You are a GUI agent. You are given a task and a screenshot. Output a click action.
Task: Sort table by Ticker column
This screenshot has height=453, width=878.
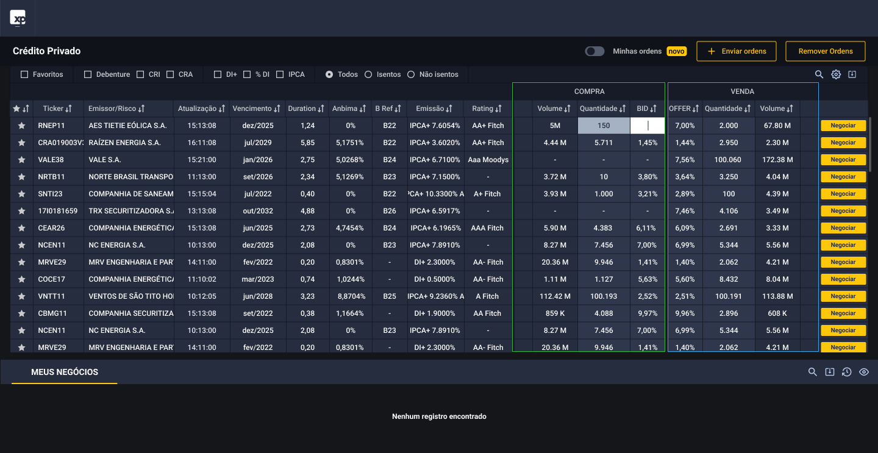pyautogui.click(x=57, y=109)
